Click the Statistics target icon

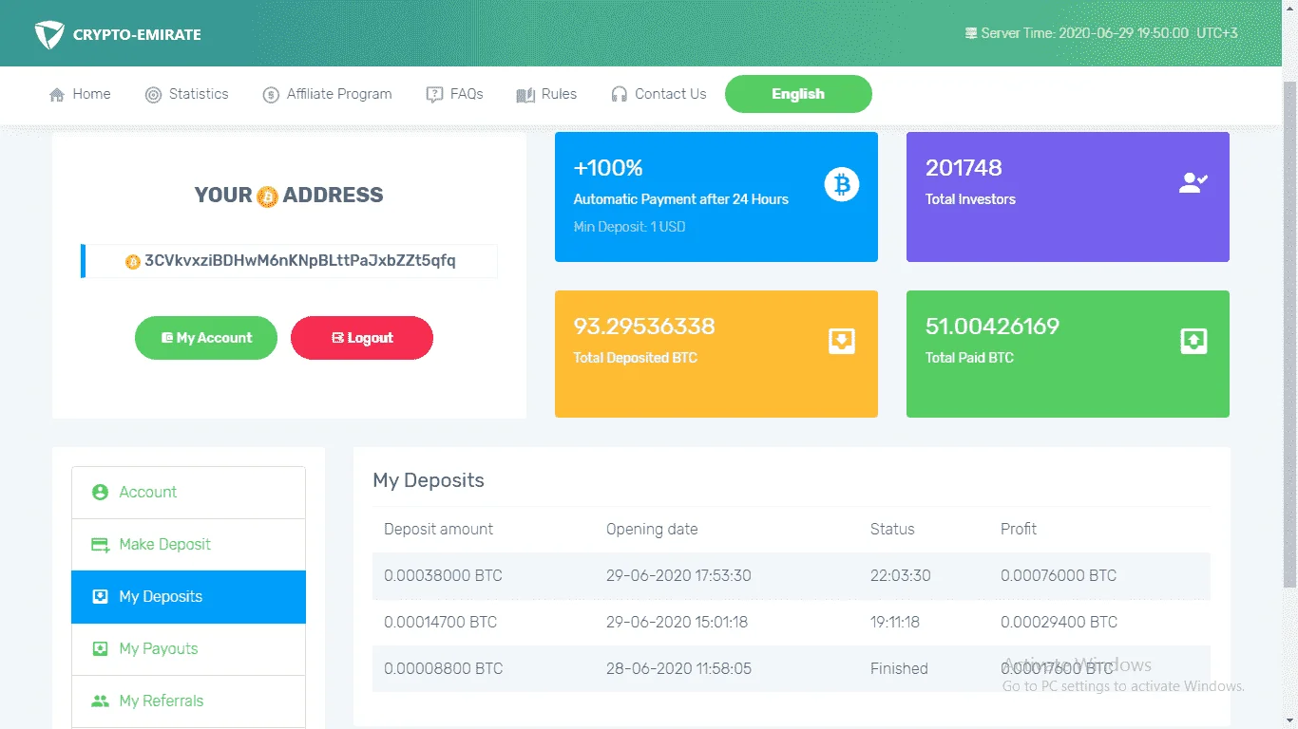point(153,95)
